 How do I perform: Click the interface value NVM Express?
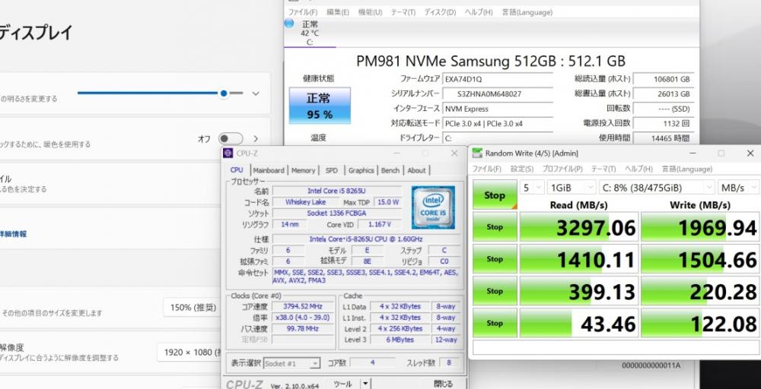tap(498, 109)
